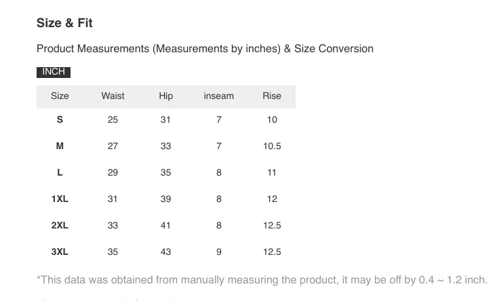The height and width of the screenshot is (301, 499).
Task: Click the manual measuring disclaimer note
Action: tap(262, 280)
